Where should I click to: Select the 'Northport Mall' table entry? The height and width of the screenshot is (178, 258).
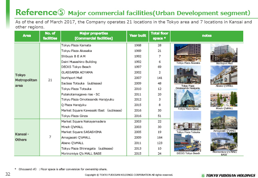(72, 78)
